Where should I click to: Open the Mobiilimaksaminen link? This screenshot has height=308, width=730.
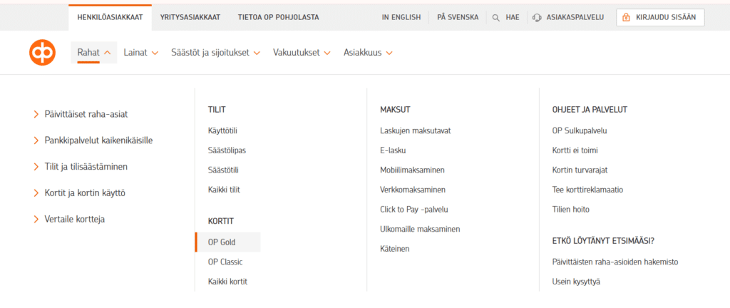pyautogui.click(x=412, y=170)
